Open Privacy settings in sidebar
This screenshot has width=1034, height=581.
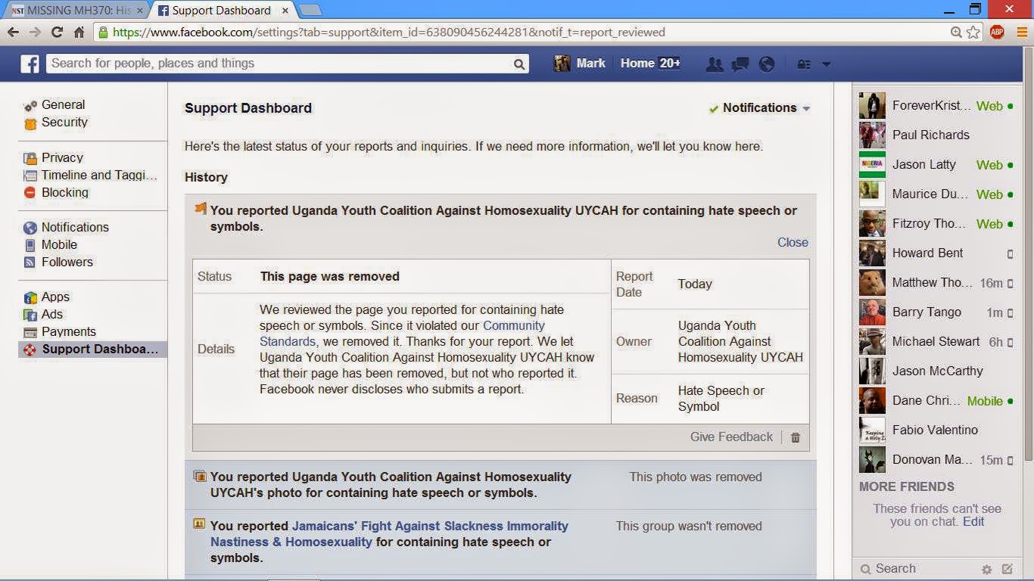(62, 157)
